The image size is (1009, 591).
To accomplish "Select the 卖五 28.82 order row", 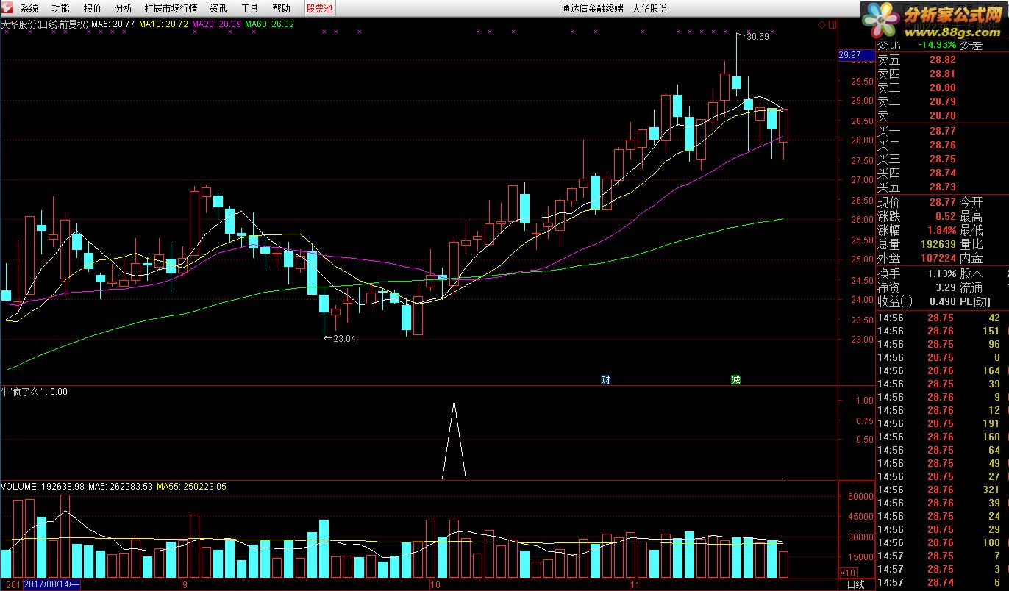I will coord(942,60).
